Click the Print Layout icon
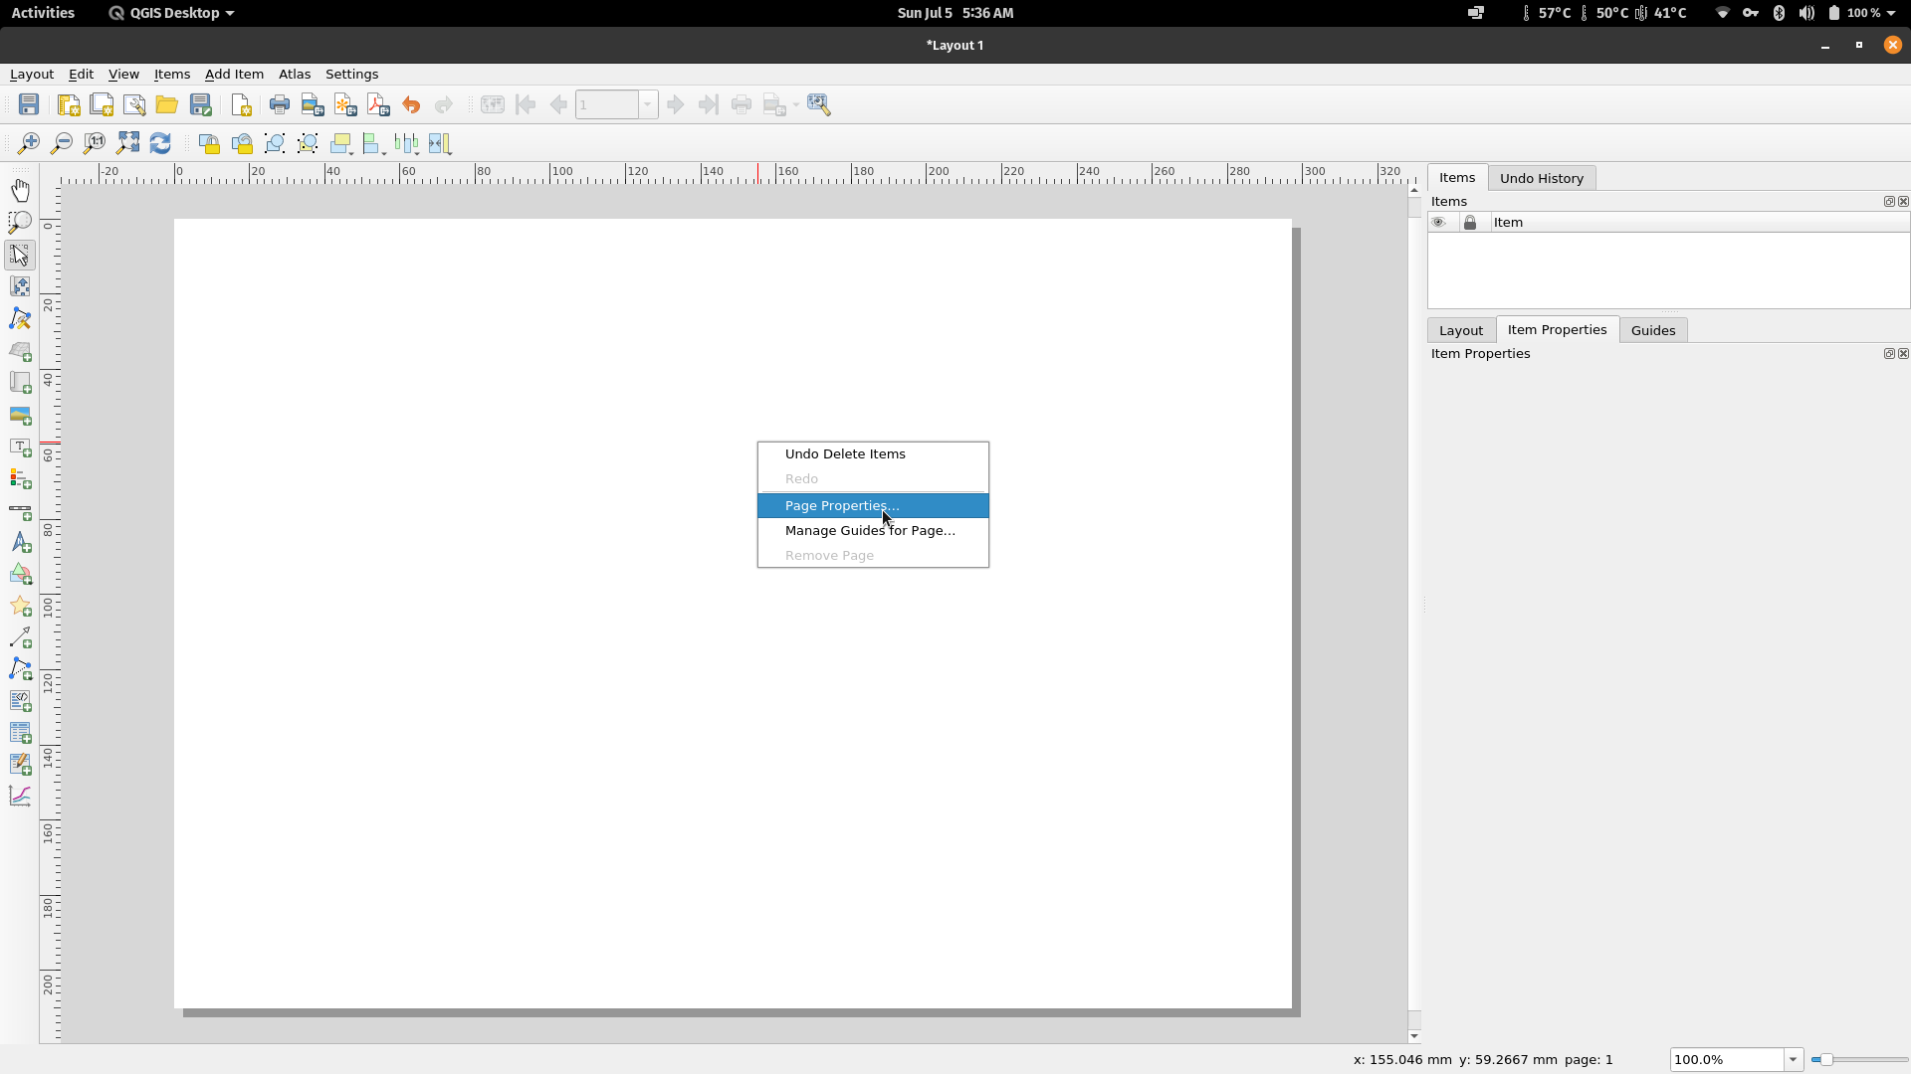Screen dimensions: 1911x1074 (279, 103)
